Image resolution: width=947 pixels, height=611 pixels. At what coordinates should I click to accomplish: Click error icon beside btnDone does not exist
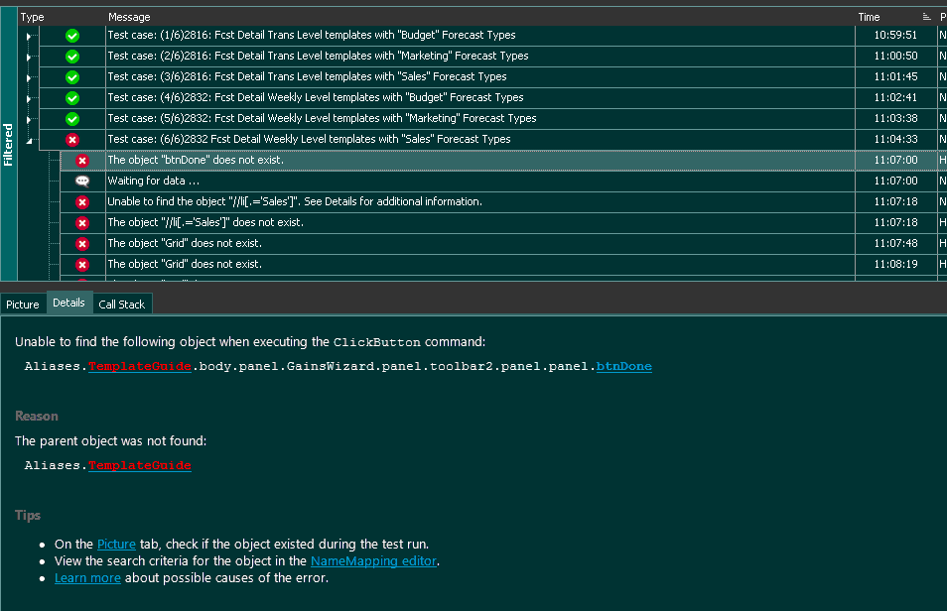tap(82, 161)
